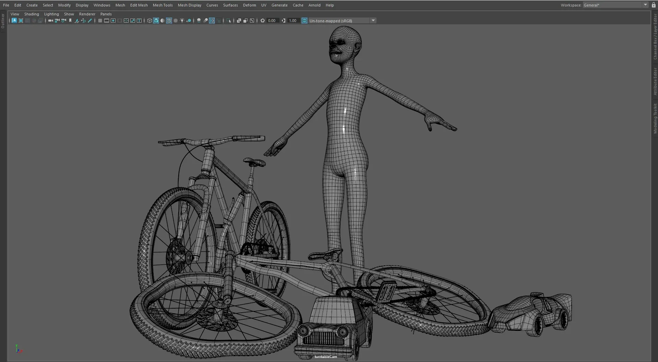Open the File menu
This screenshot has width=658, height=362.
pyautogui.click(x=6, y=5)
